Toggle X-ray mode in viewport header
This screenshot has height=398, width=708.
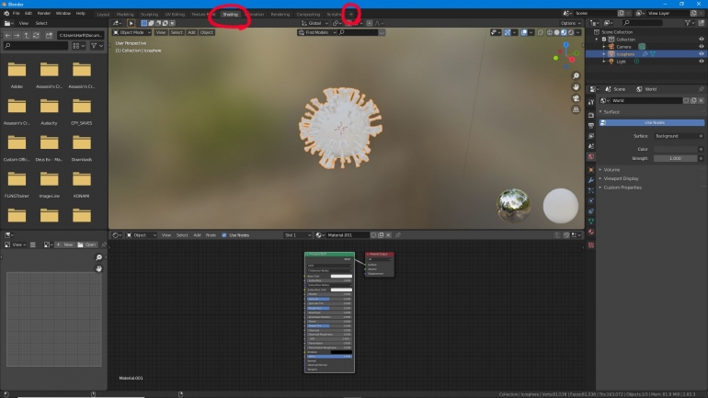click(x=541, y=32)
